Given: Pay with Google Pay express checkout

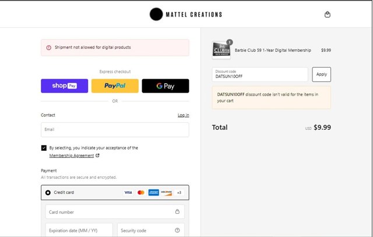Looking at the screenshot, I should (x=166, y=86).
